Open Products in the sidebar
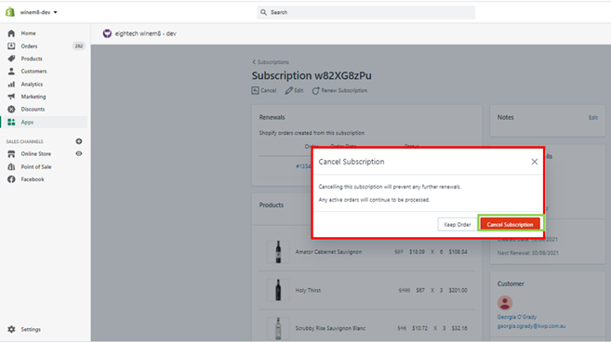The image size is (611, 342). [32, 59]
